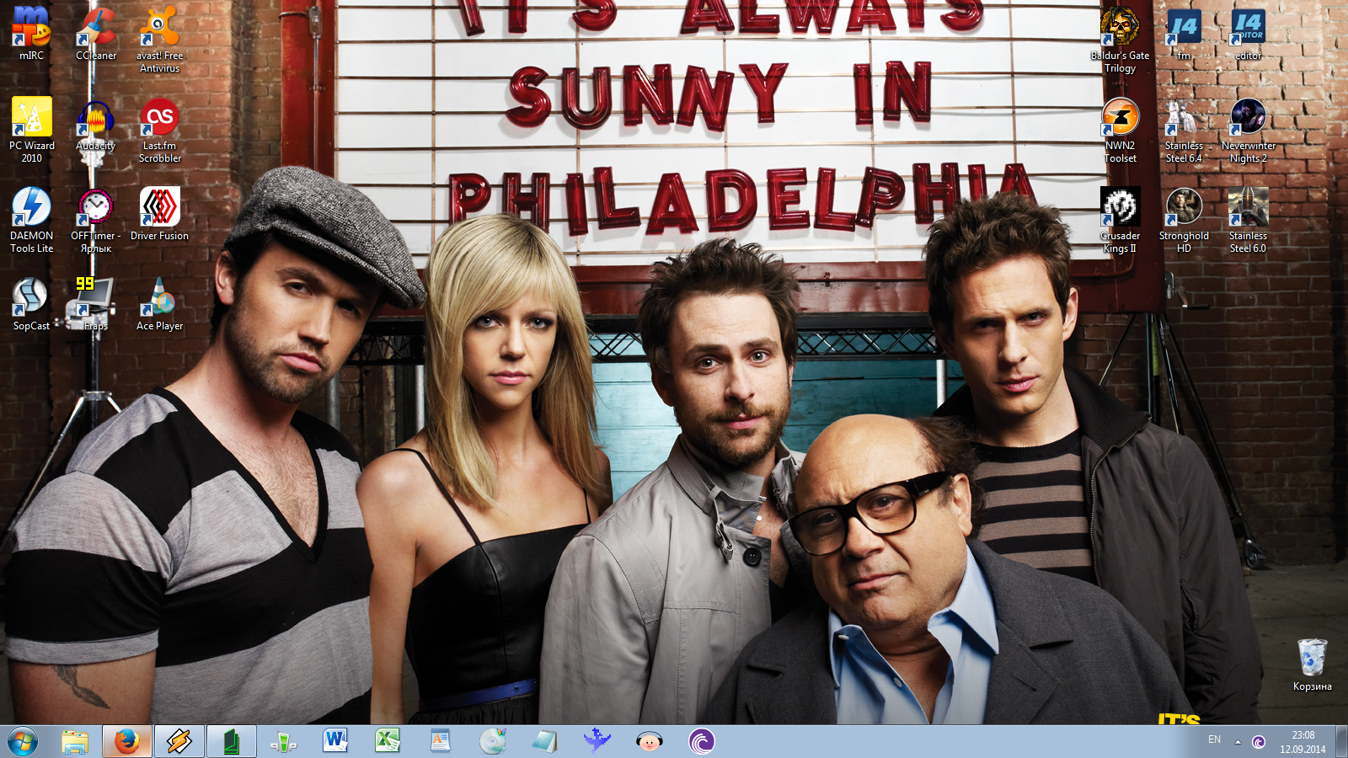Launch Ace Player from the desktop

click(x=159, y=304)
